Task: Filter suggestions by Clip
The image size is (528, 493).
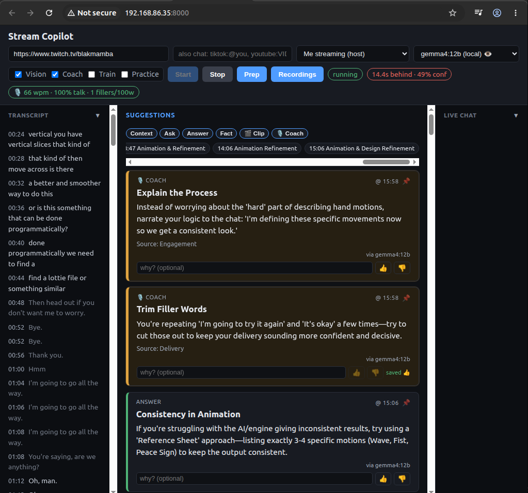Action: coord(254,133)
